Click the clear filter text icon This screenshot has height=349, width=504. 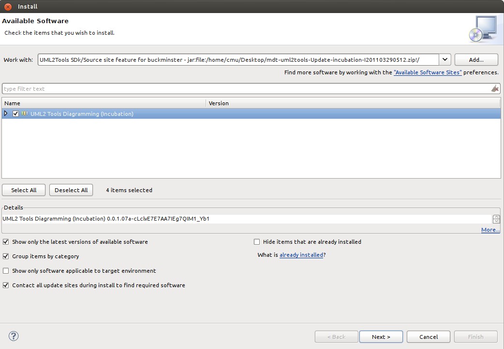(x=495, y=89)
